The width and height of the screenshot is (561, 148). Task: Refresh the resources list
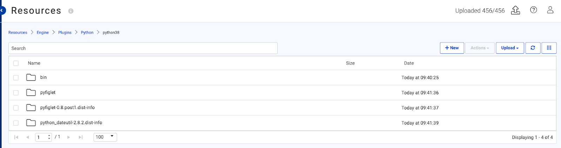(533, 48)
